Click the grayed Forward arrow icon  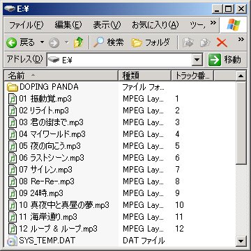coord(54,43)
